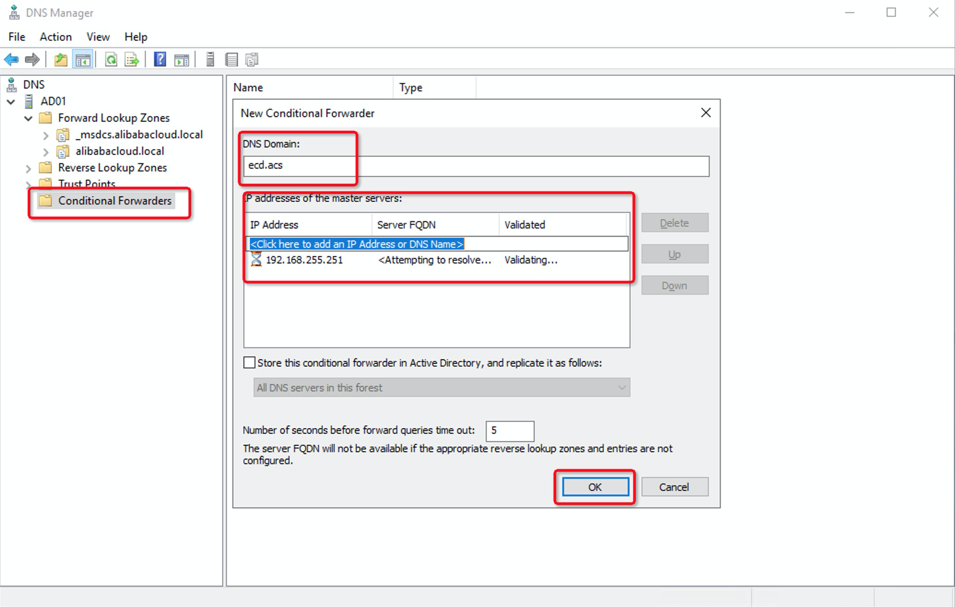This screenshot has width=955, height=607.
Task: Click OK to create the forwarder
Action: (x=595, y=487)
